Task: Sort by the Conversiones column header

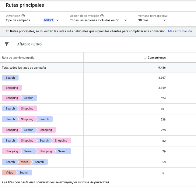Action: click(x=157, y=57)
